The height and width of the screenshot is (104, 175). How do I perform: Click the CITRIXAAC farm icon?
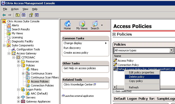18,57
